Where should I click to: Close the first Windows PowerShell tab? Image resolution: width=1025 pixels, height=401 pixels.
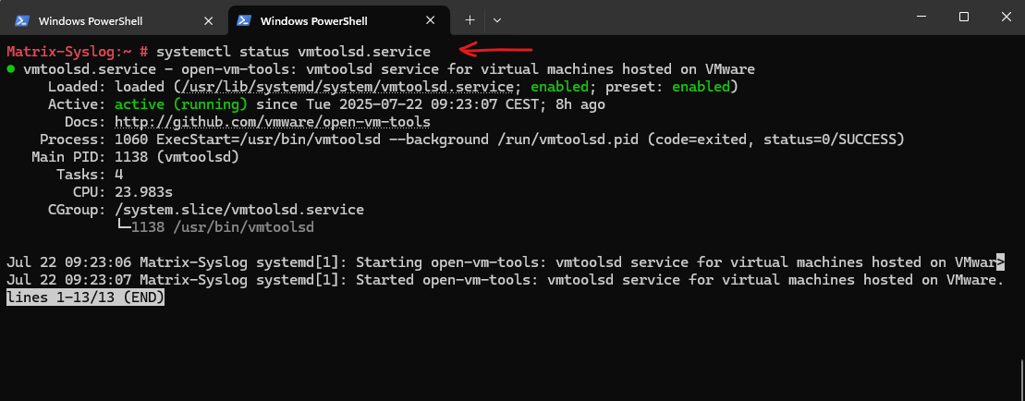[209, 21]
